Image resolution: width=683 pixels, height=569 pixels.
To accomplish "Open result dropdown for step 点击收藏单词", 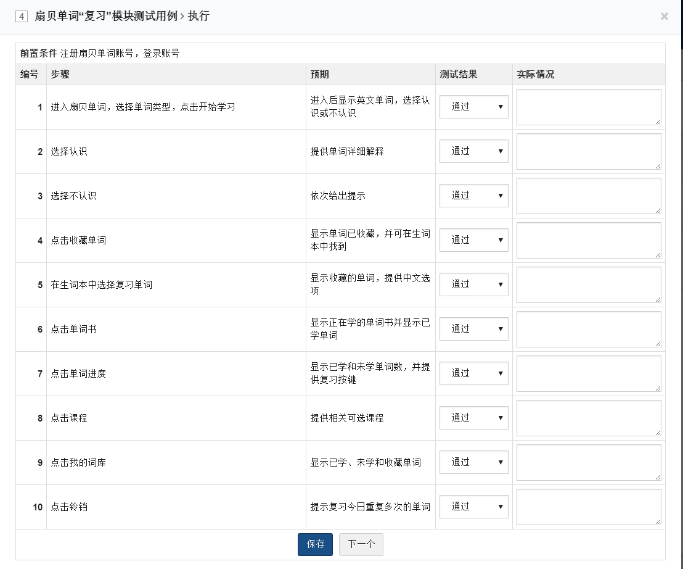I will [x=474, y=240].
